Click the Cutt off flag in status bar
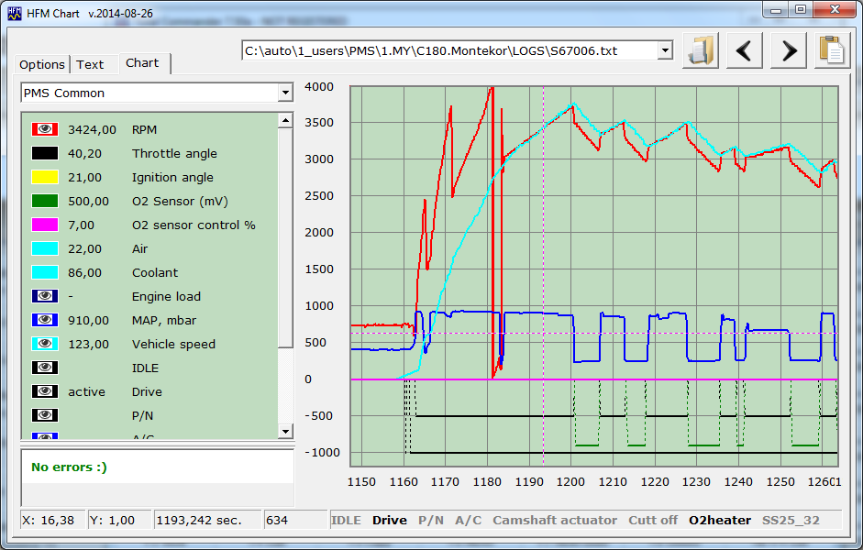This screenshot has width=863, height=550. pos(653,521)
